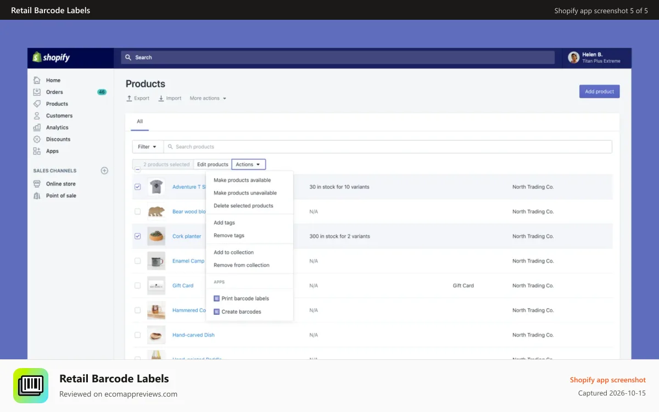659x412 pixels.
Task: Open the Filter dropdown
Action: click(x=148, y=147)
